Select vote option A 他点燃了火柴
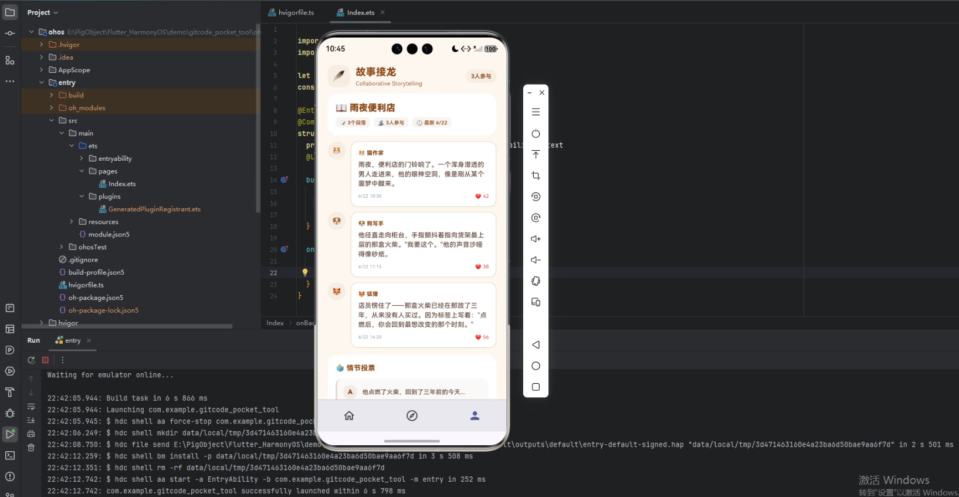Viewport: 959px width, 497px height. pyautogui.click(x=412, y=391)
